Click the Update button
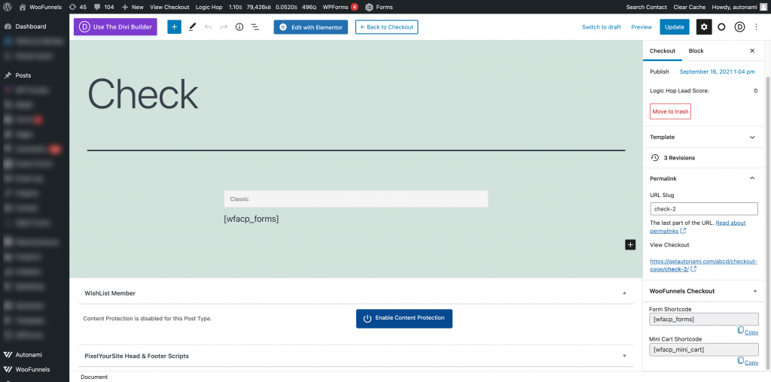The height and width of the screenshot is (382, 771). (x=675, y=27)
